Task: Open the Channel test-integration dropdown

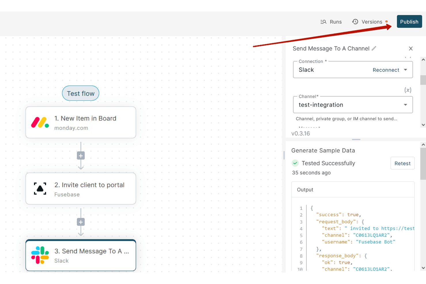Action: tap(353, 105)
